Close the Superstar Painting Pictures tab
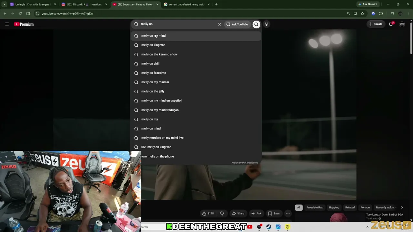The image size is (413, 232). [x=157, y=5]
